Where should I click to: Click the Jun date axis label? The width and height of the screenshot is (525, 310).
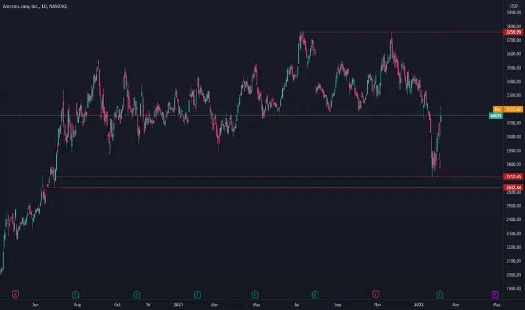tap(35, 304)
